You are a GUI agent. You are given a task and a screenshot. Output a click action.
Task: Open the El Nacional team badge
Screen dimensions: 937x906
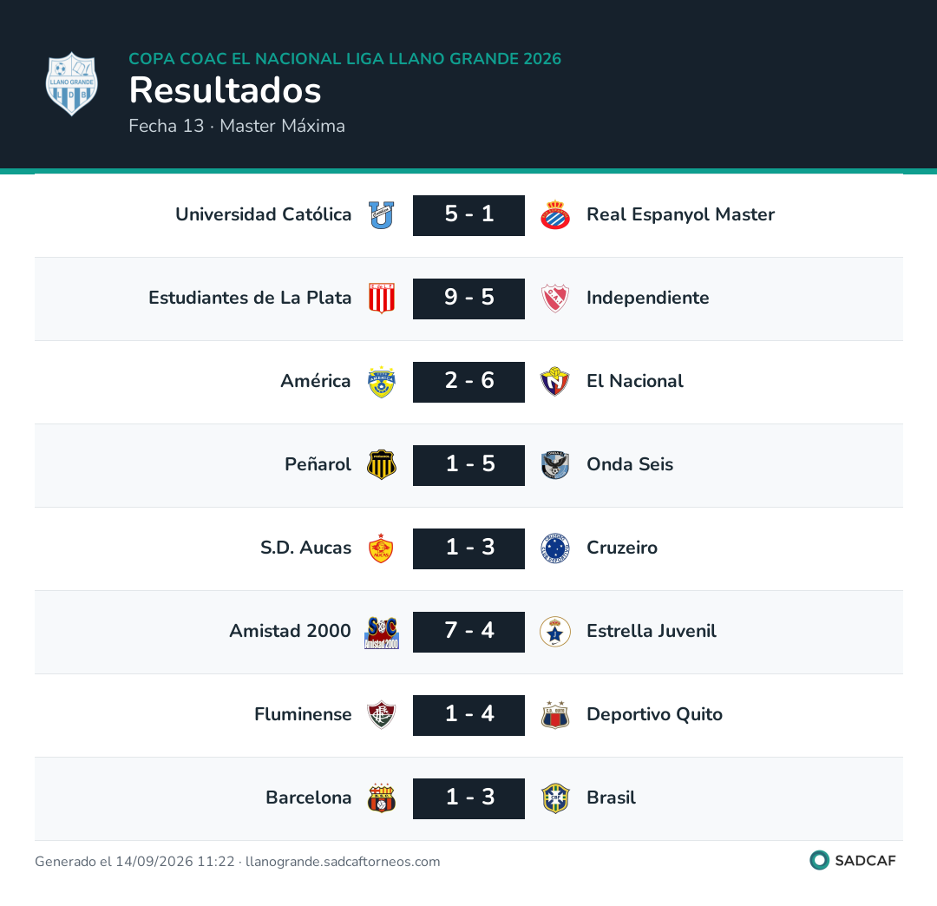click(x=555, y=382)
